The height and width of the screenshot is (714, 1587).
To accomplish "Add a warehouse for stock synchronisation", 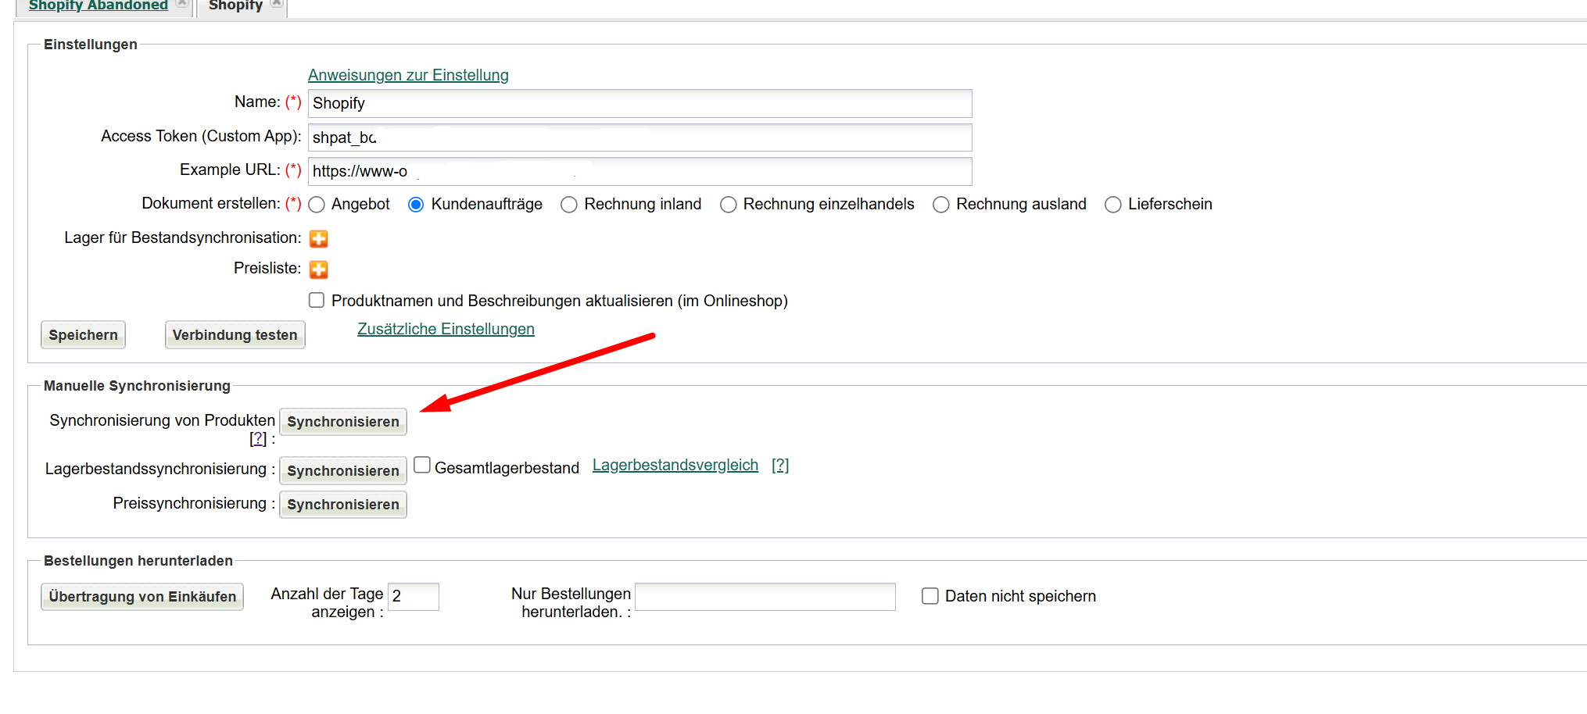I will tap(318, 238).
